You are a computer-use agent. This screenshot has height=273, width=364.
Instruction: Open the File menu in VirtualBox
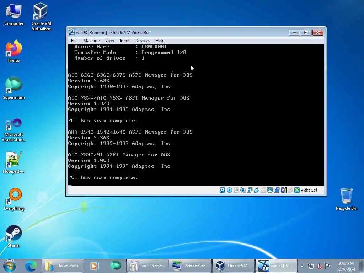tap(74, 41)
